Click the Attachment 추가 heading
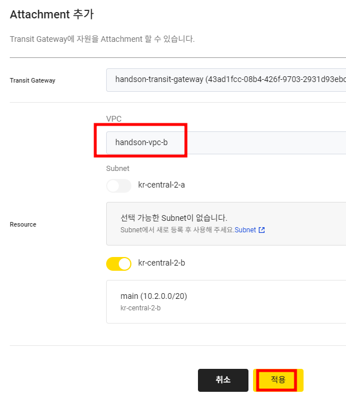 tap(52, 15)
